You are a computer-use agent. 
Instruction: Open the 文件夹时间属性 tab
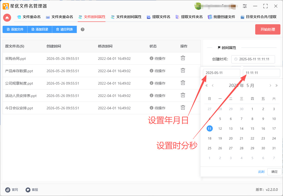(x=126, y=17)
